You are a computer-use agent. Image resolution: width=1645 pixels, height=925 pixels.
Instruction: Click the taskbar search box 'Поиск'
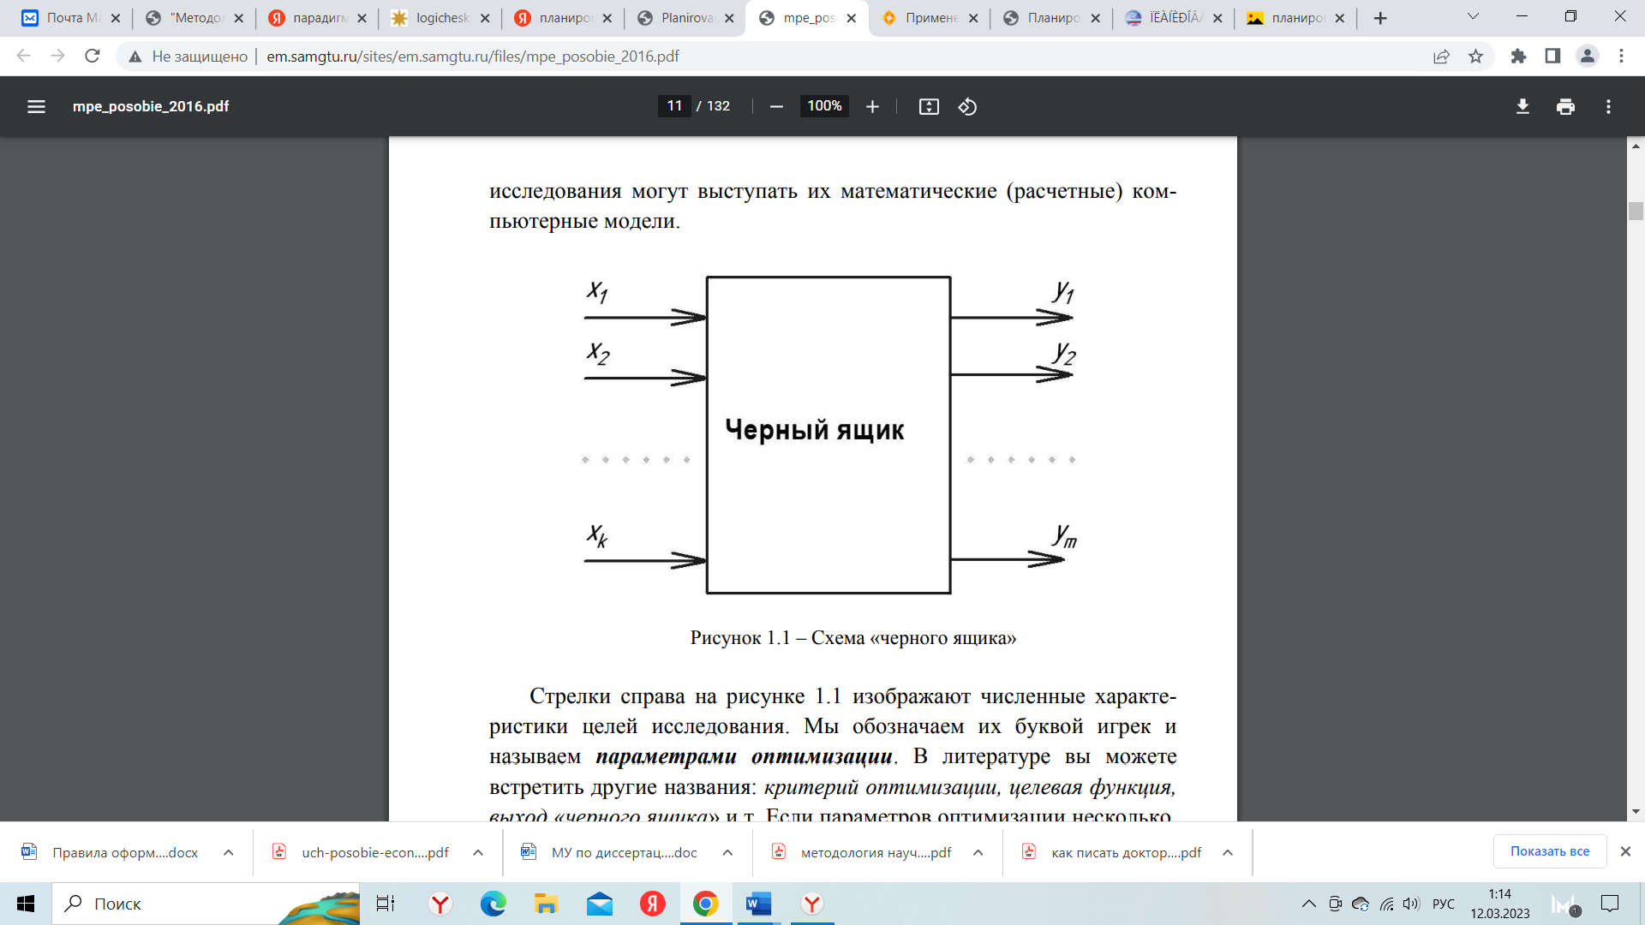(x=206, y=904)
